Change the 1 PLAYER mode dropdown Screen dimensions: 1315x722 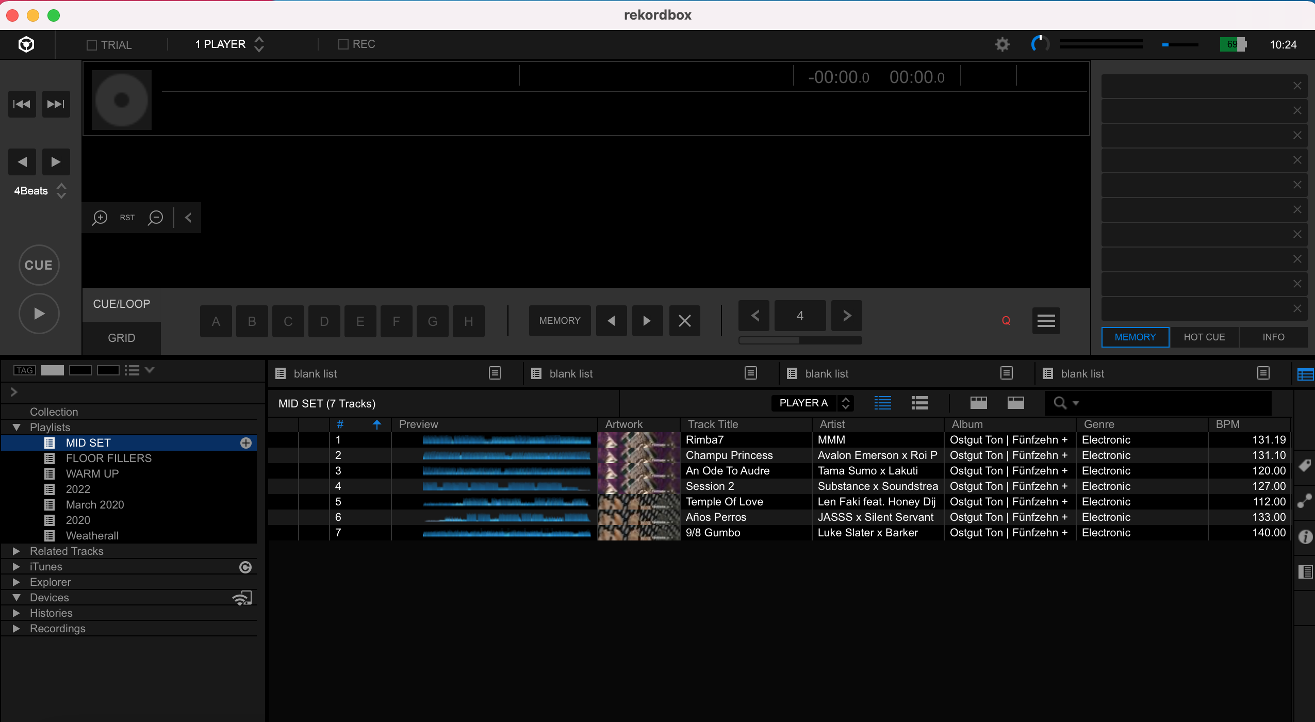230,44
